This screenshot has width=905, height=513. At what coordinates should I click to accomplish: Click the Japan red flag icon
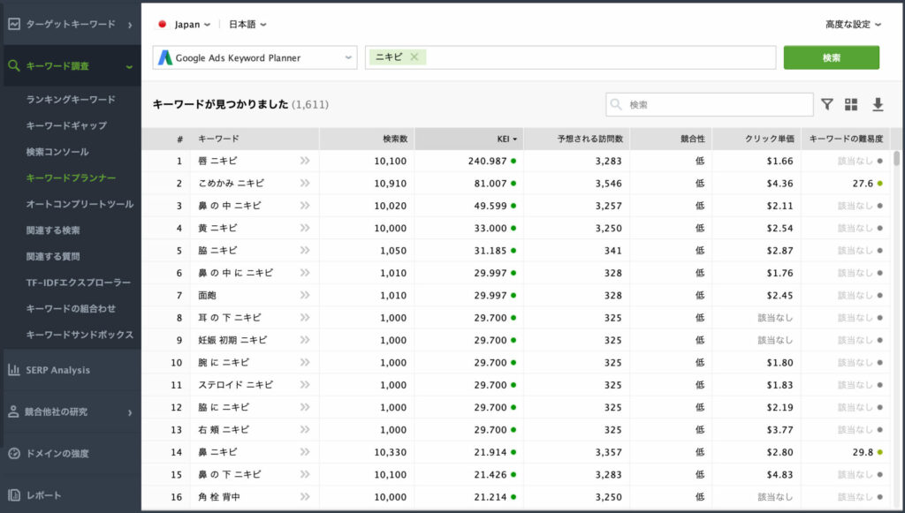click(x=163, y=24)
